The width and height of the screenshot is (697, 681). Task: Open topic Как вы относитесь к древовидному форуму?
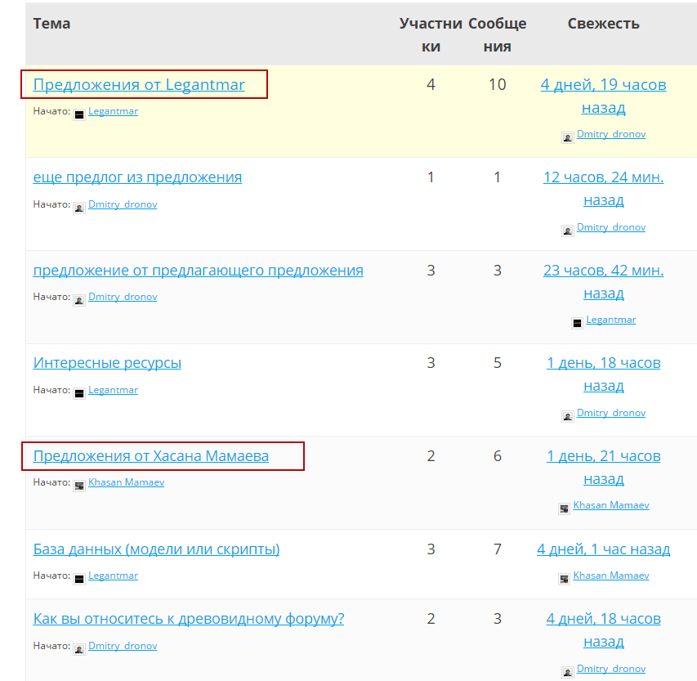(189, 619)
